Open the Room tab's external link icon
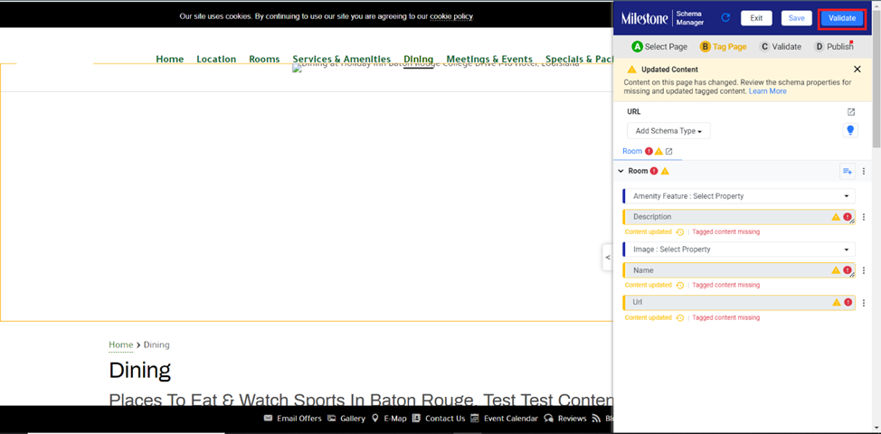The width and height of the screenshot is (881, 434). coord(668,151)
